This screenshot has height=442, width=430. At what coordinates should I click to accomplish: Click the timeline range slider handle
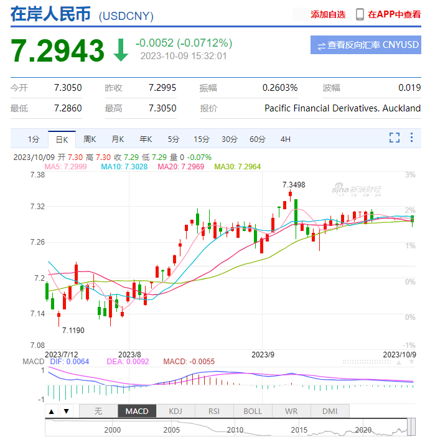pyautogui.click(x=410, y=427)
